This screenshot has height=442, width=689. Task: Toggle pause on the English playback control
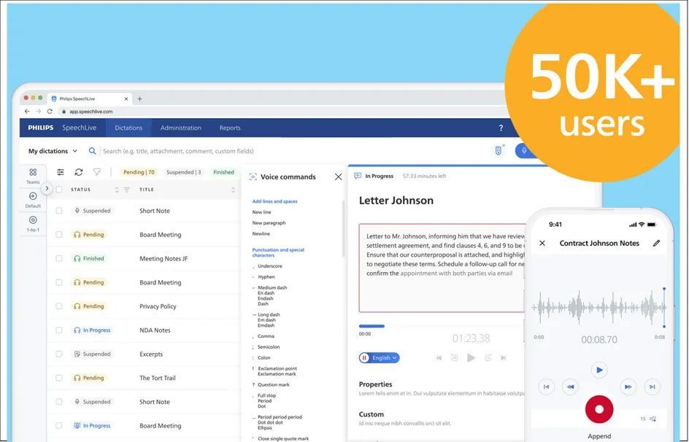(x=363, y=357)
